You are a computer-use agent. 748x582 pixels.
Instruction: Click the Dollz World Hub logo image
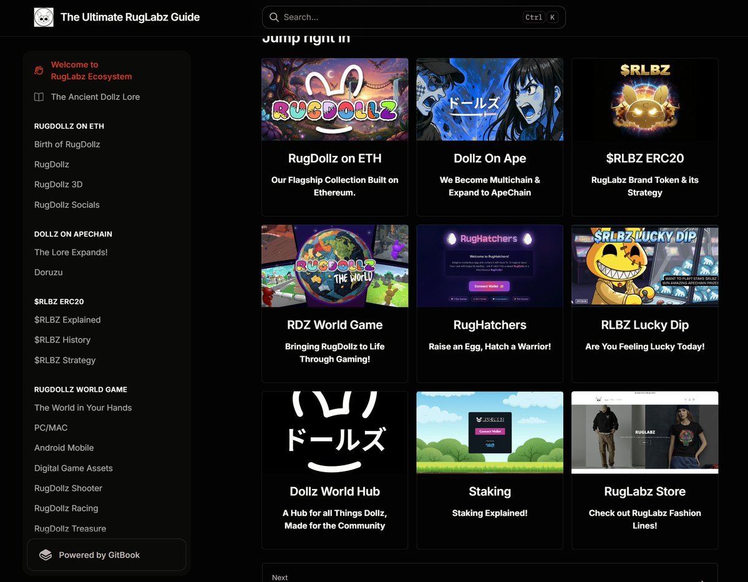tap(335, 432)
